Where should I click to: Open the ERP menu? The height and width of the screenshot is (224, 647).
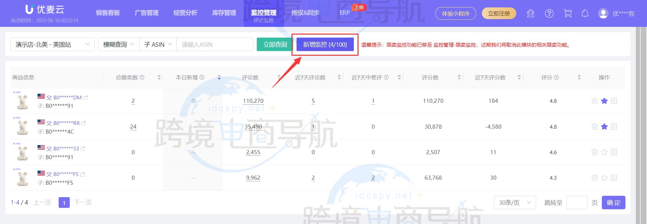pos(344,13)
